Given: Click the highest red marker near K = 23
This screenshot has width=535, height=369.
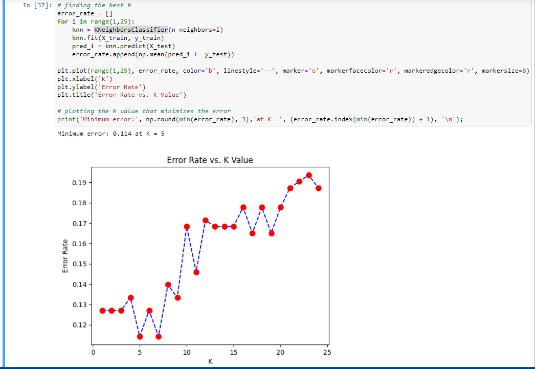Looking at the screenshot, I should pyautogui.click(x=308, y=175).
